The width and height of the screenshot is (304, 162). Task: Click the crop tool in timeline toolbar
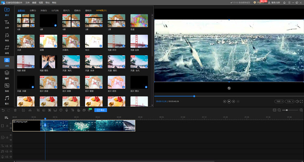38,110
